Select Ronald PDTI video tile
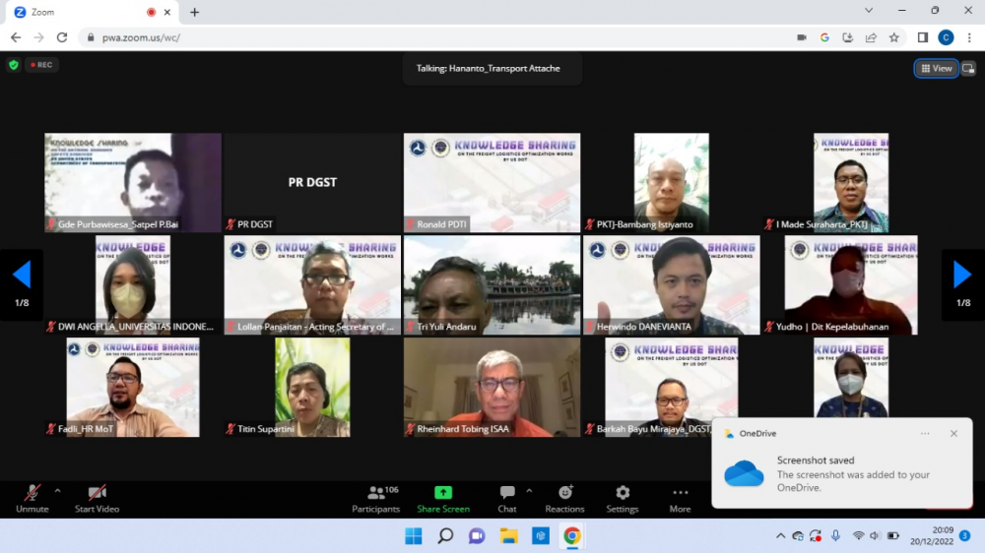985x553 pixels. (x=492, y=182)
